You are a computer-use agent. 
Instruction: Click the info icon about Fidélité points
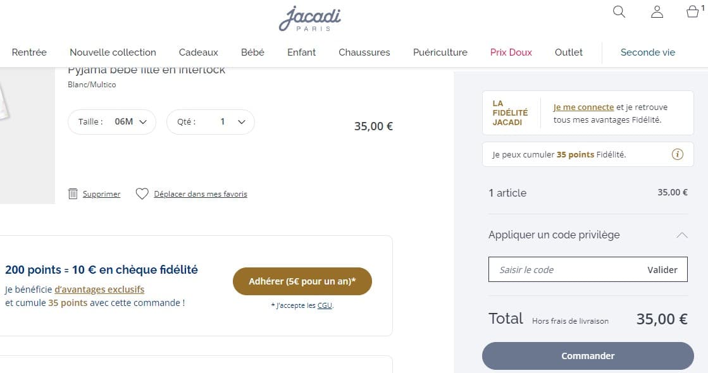[678, 154]
